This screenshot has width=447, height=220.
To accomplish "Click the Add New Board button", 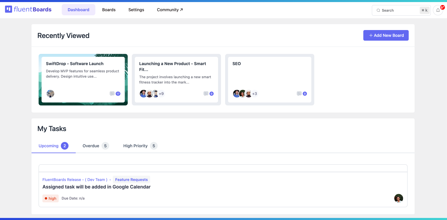I will [x=386, y=35].
